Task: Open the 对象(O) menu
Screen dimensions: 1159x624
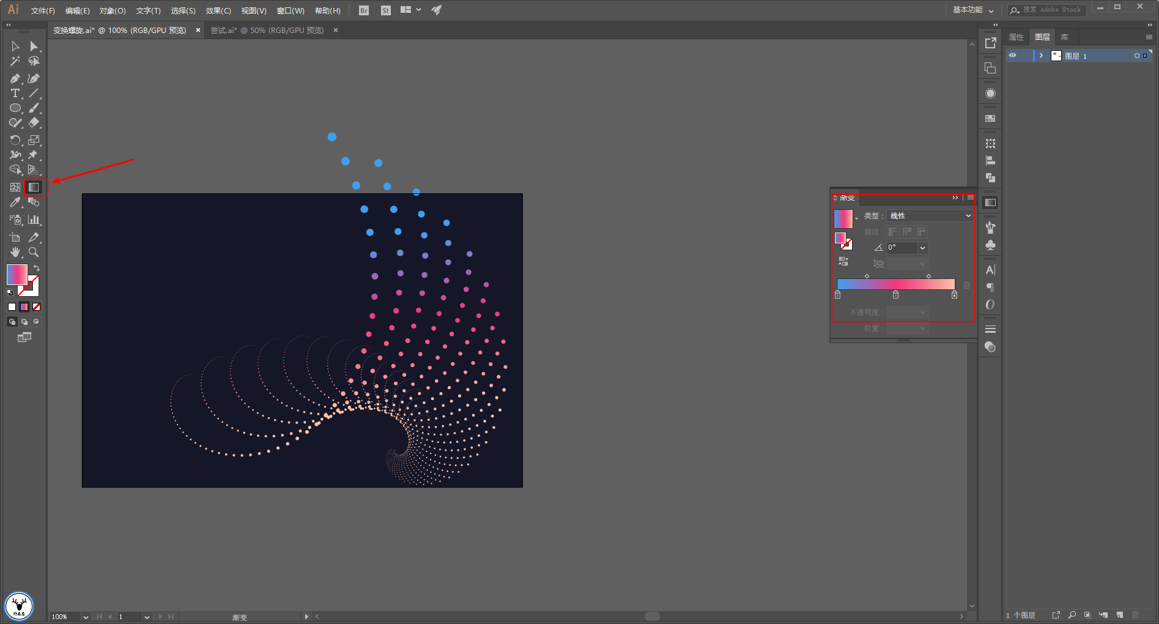Action: point(113,10)
